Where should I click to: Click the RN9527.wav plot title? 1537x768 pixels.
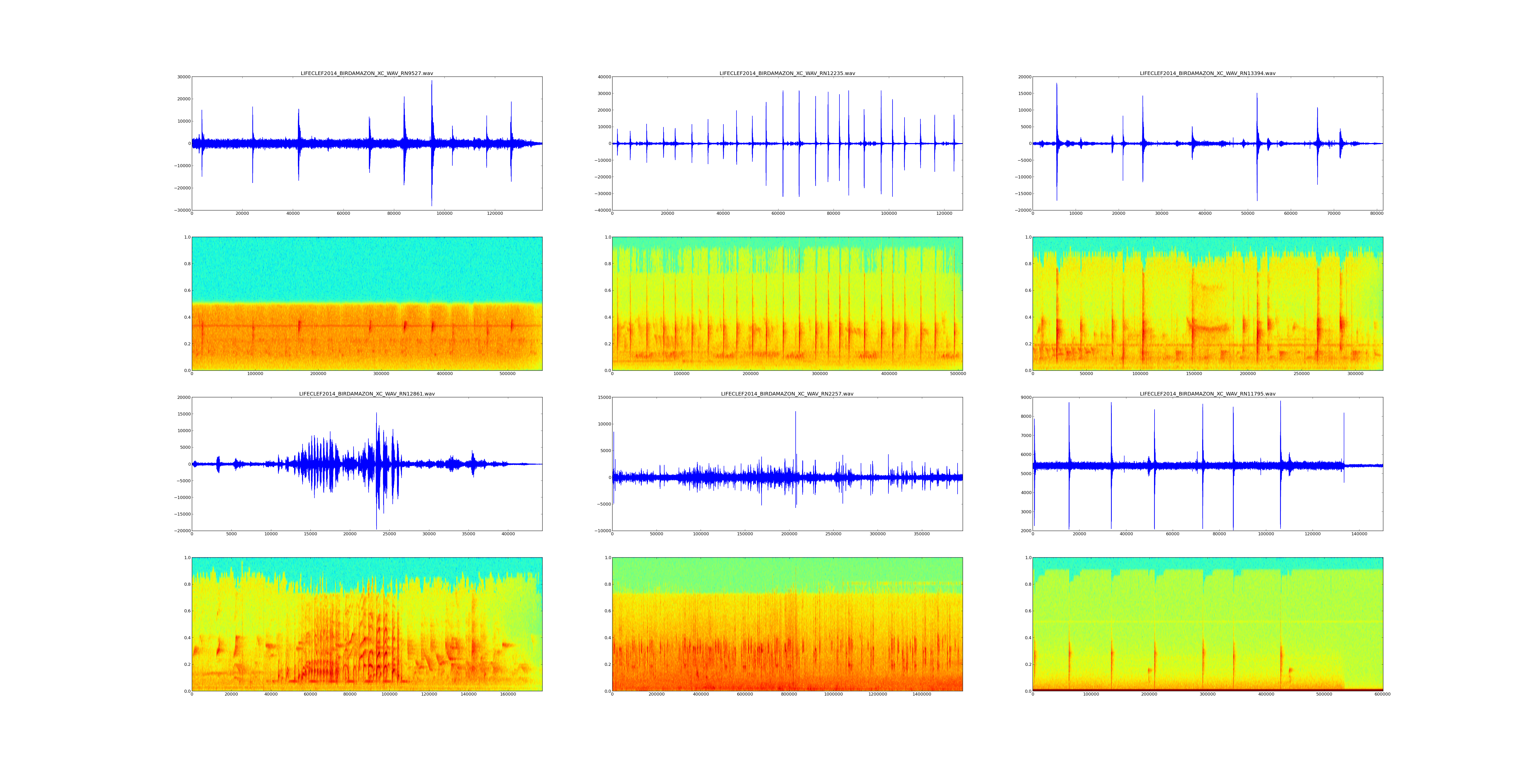click(x=366, y=73)
